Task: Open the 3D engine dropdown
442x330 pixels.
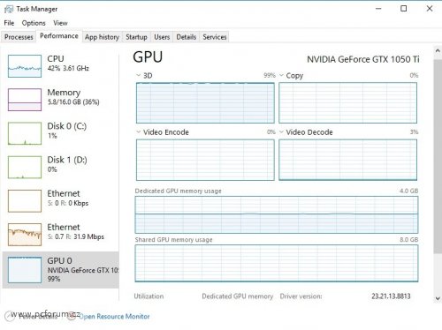Action: 138,75
